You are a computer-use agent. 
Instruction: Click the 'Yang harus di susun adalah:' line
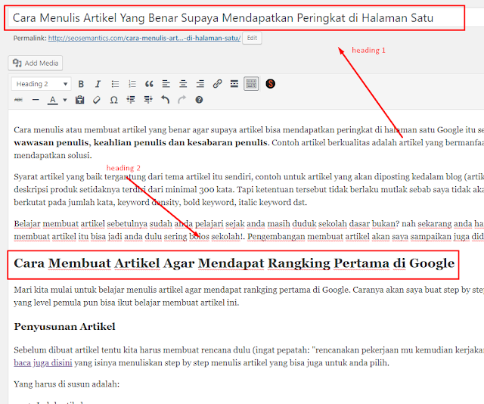(67, 384)
